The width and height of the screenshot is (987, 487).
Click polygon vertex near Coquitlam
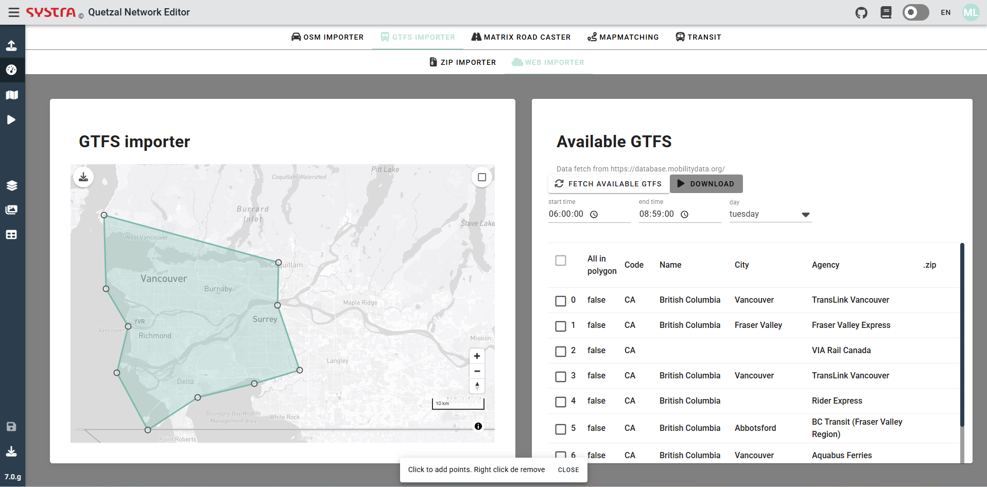click(279, 263)
